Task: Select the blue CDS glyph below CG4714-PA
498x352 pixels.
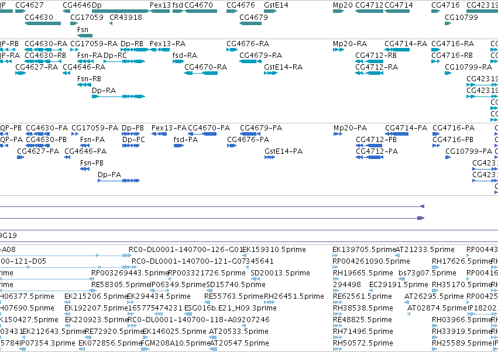Action: [x=397, y=134]
